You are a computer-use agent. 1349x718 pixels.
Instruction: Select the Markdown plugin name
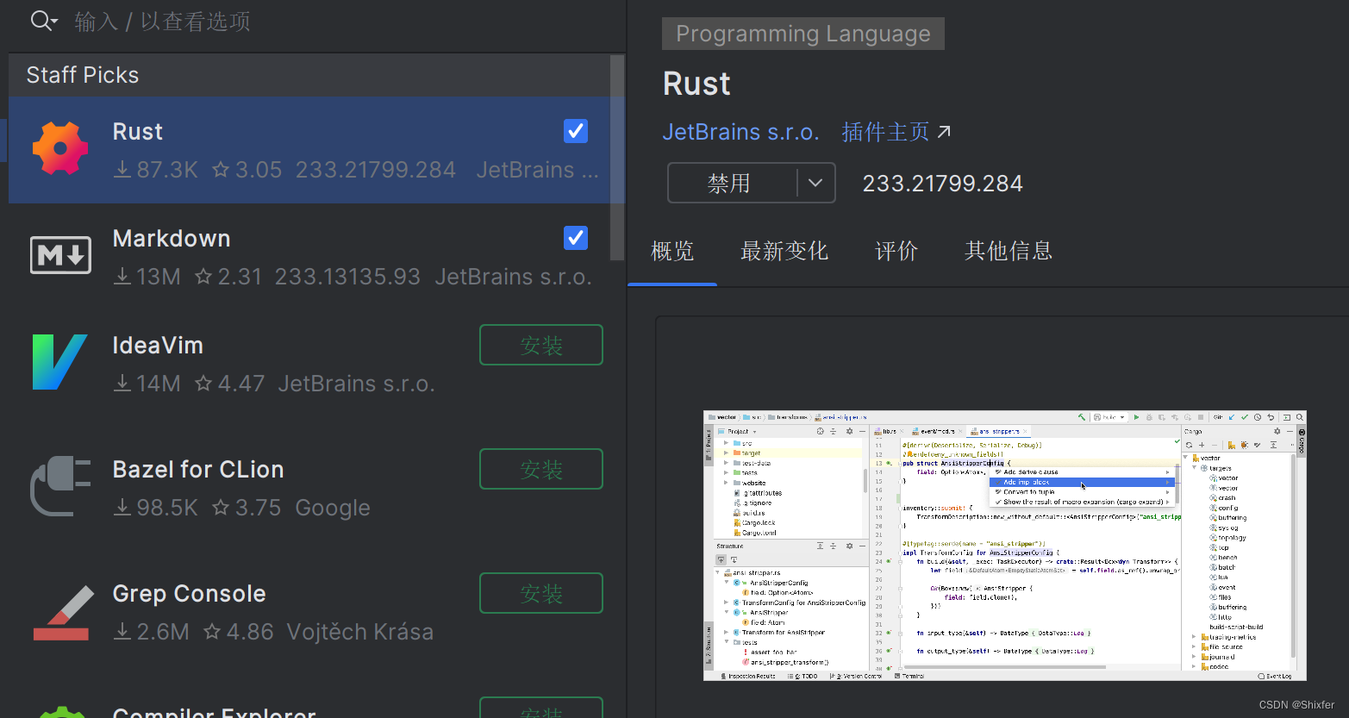pyautogui.click(x=172, y=239)
